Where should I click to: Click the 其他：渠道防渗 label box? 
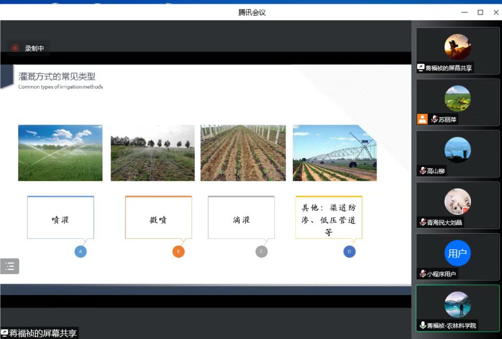tap(329, 217)
